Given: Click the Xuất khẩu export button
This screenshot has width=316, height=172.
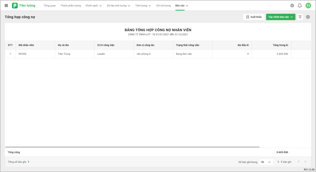Looking at the screenshot, I should (x=254, y=17).
